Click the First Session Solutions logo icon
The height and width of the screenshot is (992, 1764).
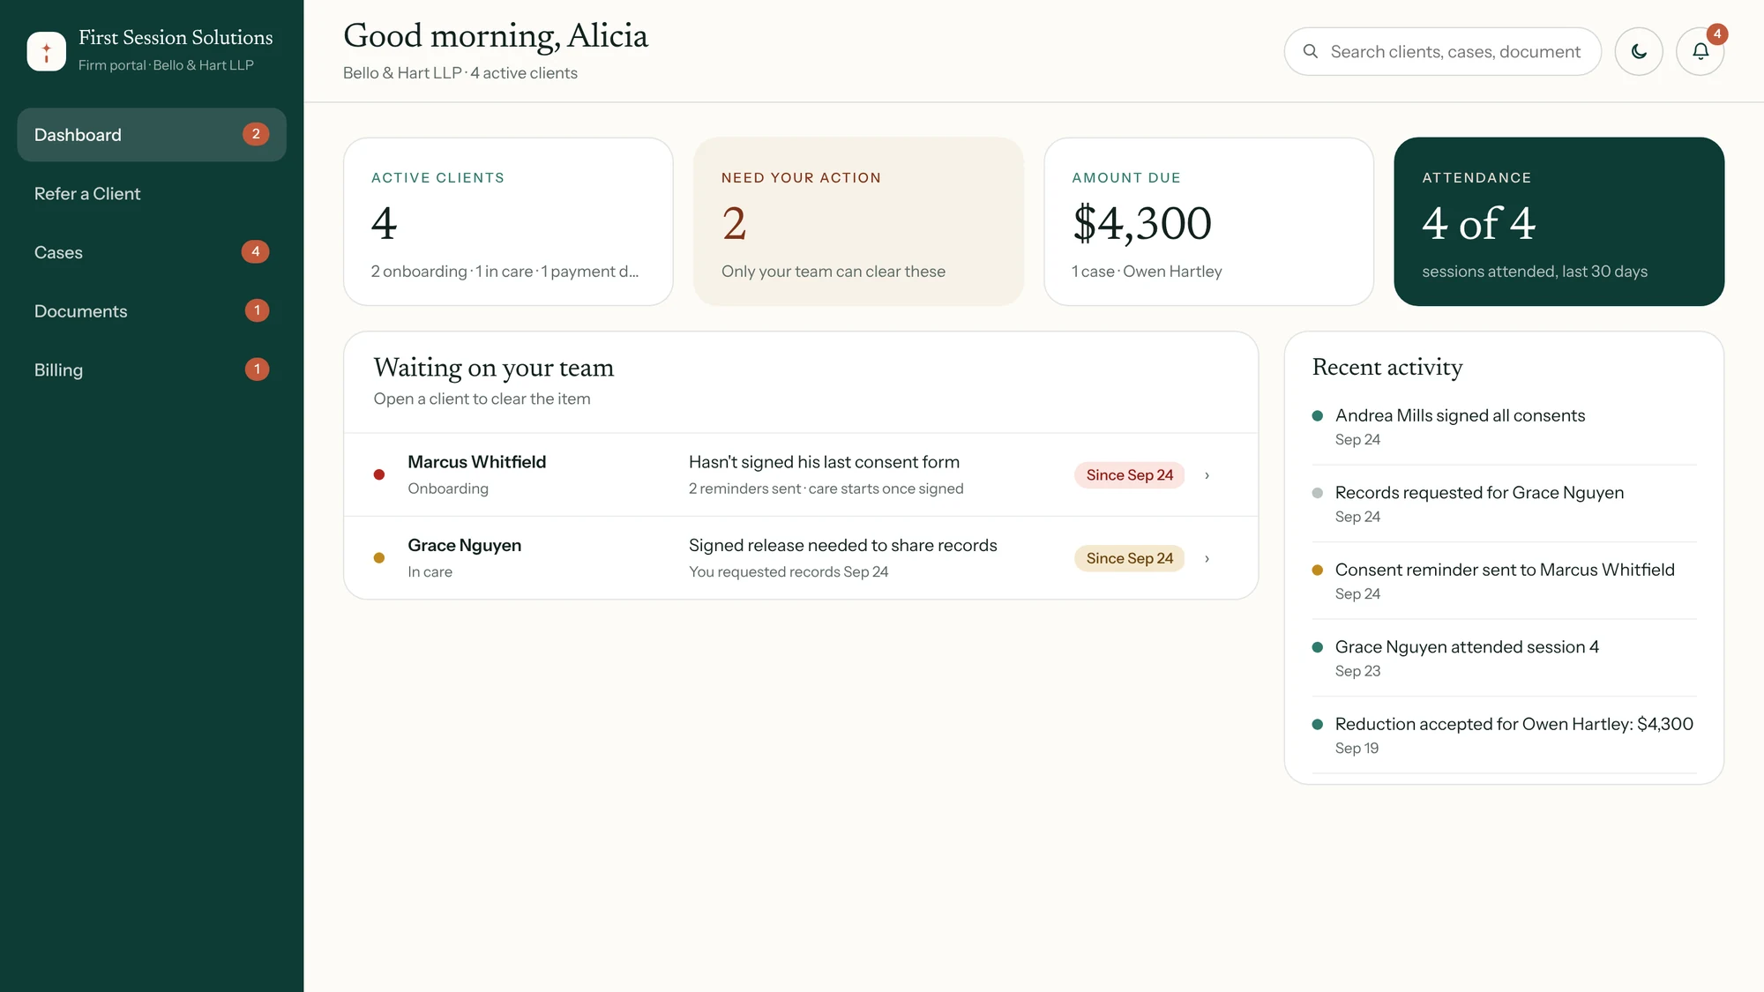click(47, 51)
